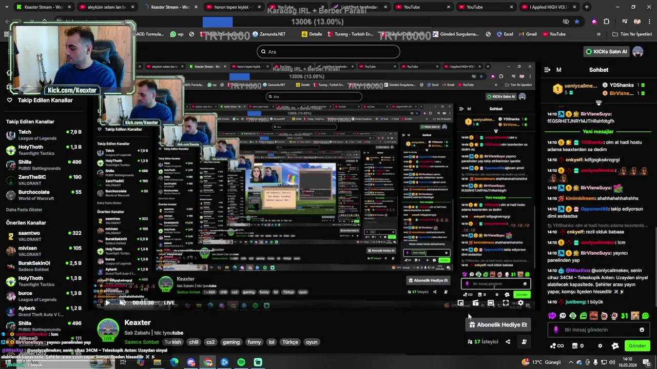Open Telch channel in followed list

44,135
